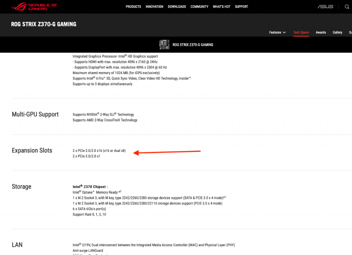Click 'Supports AMD 2-Way CrossFireX Technology'

point(105,120)
